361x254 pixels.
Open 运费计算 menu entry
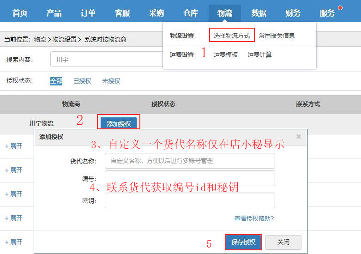259,54
